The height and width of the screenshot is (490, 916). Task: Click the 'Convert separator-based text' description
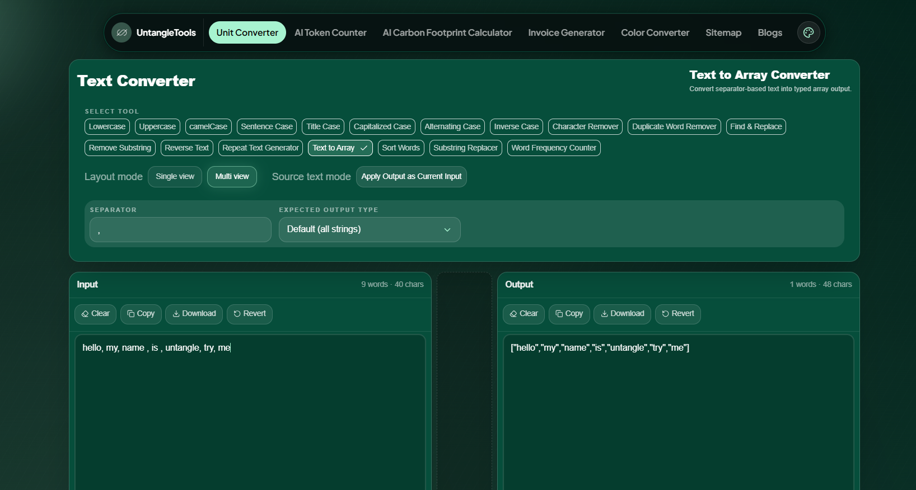point(770,89)
